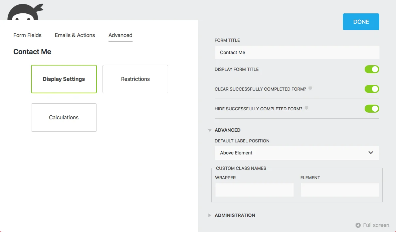The height and width of the screenshot is (232, 396).
Task: Open the tooltip beside 'Clear successfully completed form?'
Action: (310, 88)
